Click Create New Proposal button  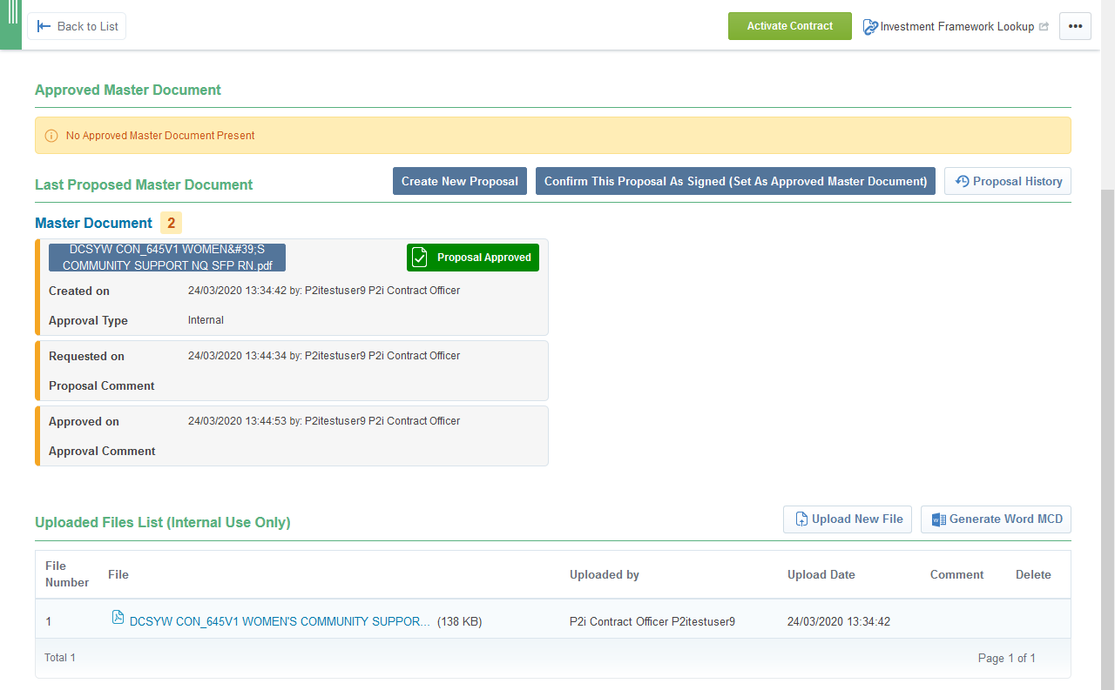pyautogui.click(x=459, y=181)
